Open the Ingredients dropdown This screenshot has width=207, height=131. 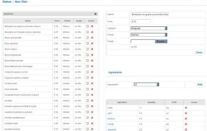point(147,84)
